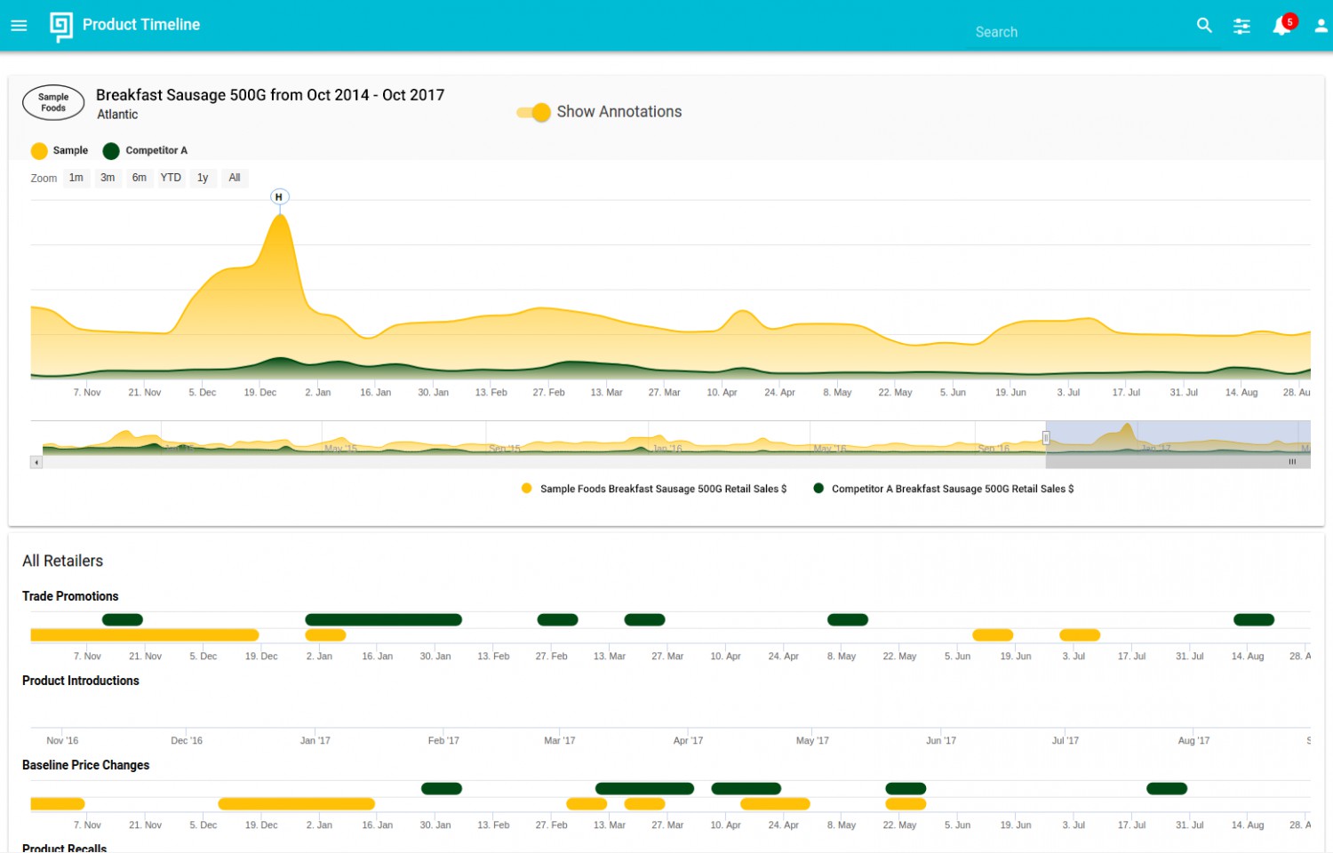
Task: Click the Product Timeline logo icon
Action: tap(60, 26)
